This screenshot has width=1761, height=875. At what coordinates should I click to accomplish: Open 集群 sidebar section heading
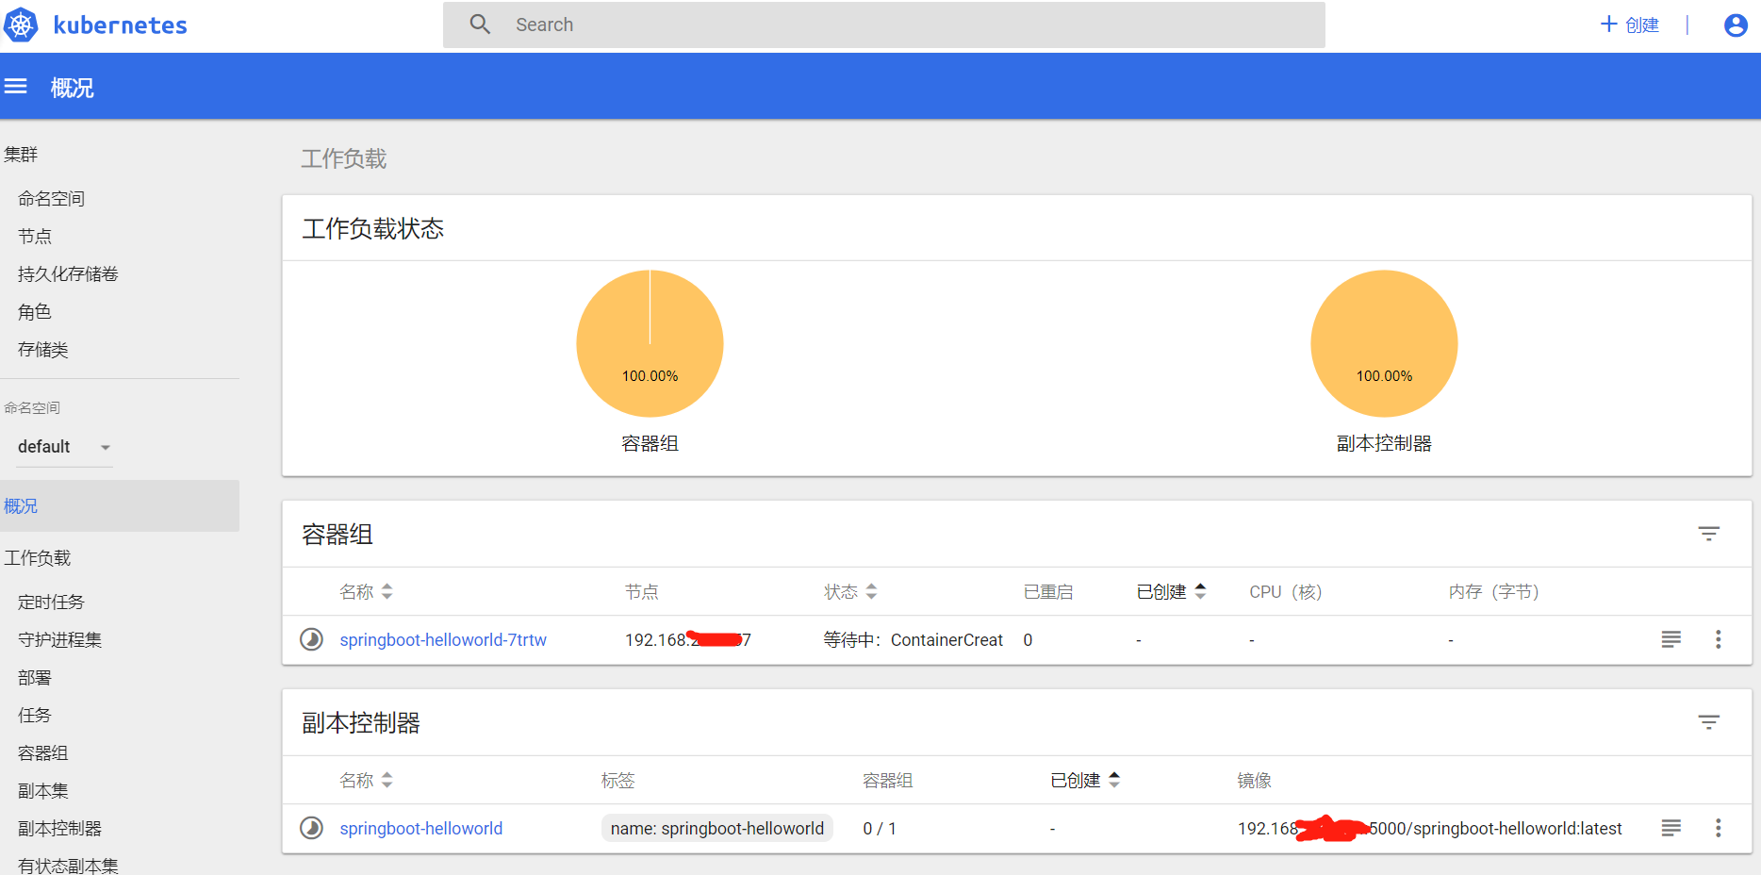click(21, 155)
